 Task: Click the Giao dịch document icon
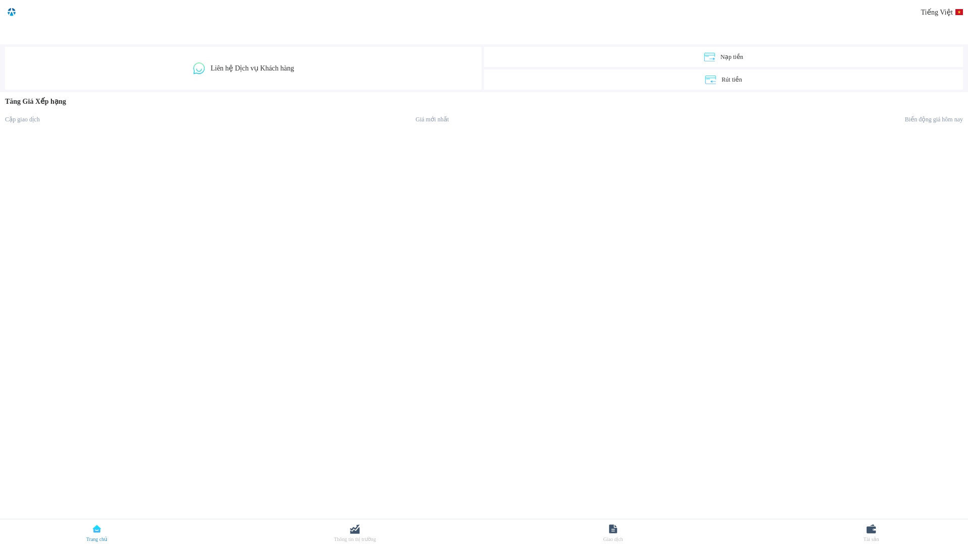point(613,529)
